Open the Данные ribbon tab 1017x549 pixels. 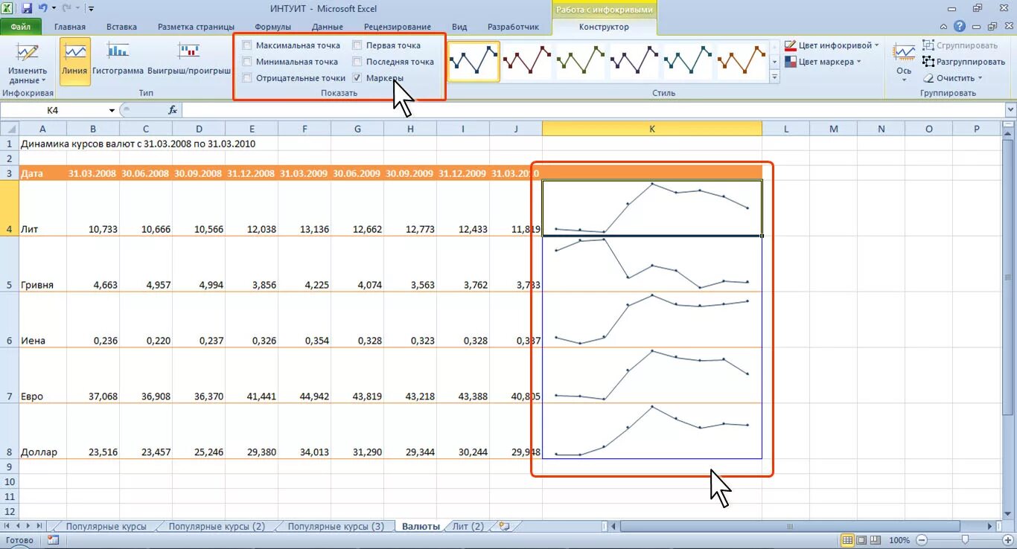coord(328,27)
